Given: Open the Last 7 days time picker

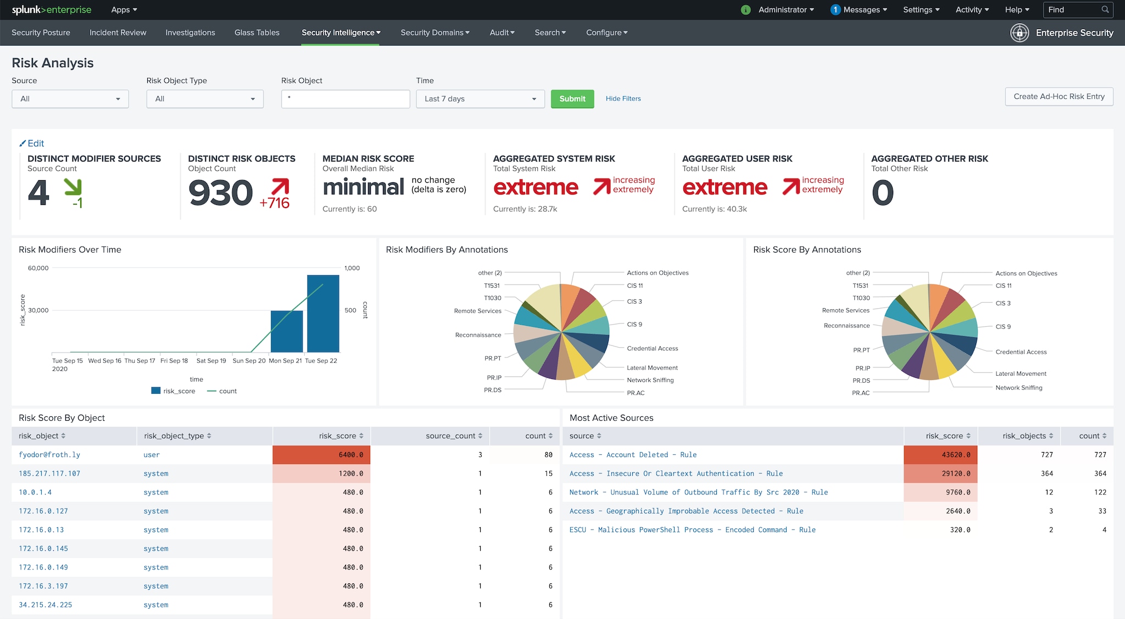Looking at the screenshot, I should tap(480, 99).
